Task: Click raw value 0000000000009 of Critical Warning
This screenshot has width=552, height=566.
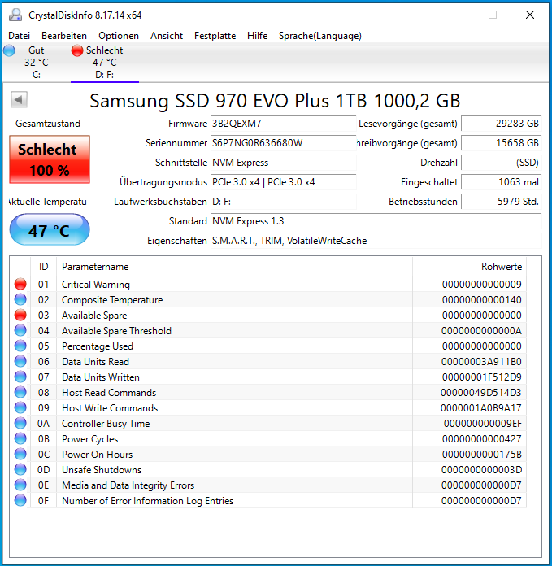Action: click(481, 285)
